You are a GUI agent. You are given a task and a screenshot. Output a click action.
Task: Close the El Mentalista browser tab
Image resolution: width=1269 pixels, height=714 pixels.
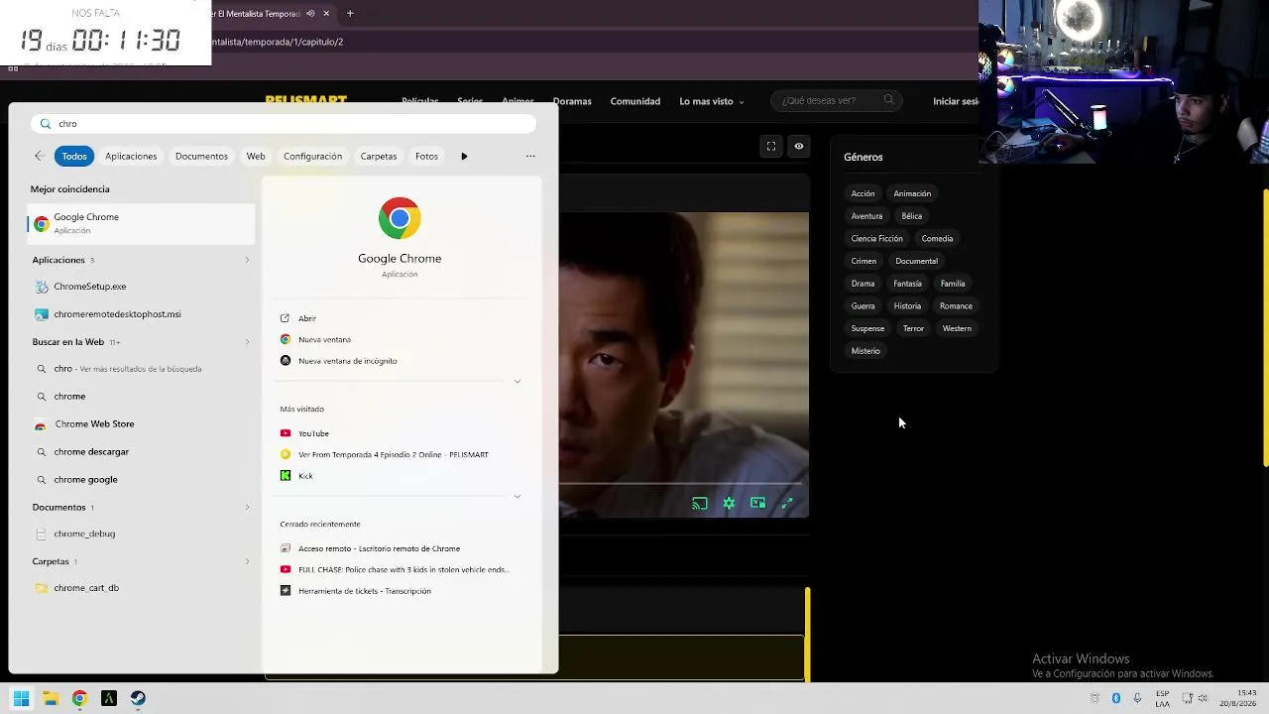(x=326, y=13)
